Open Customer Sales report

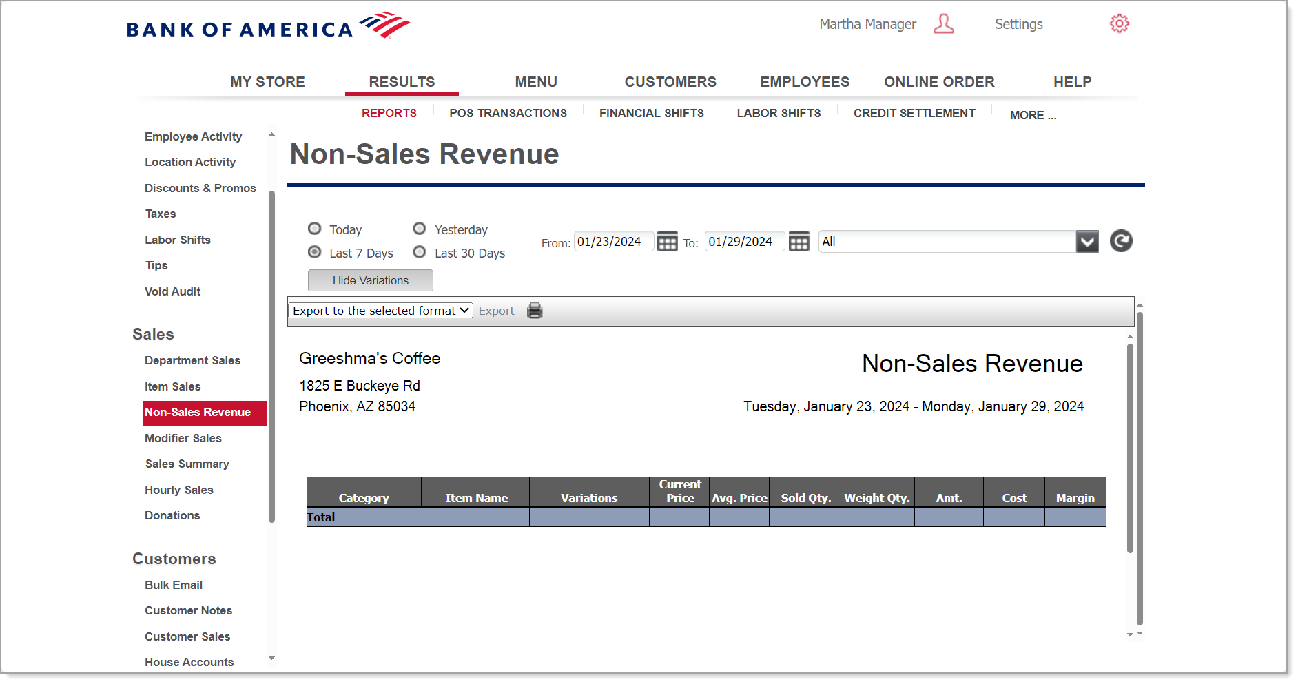187,636
